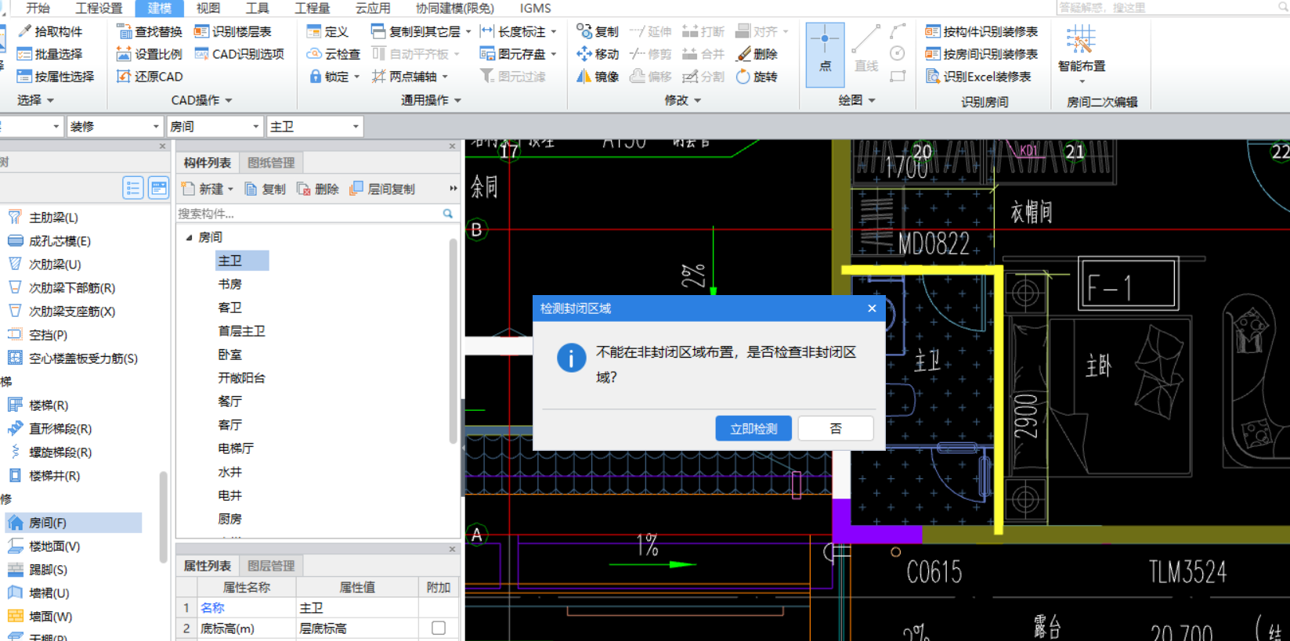Image resolution: width=1290 pixels, height=641 pixels.
Task: Open the 锁定 lock dropdown
Action: [356, 77]
